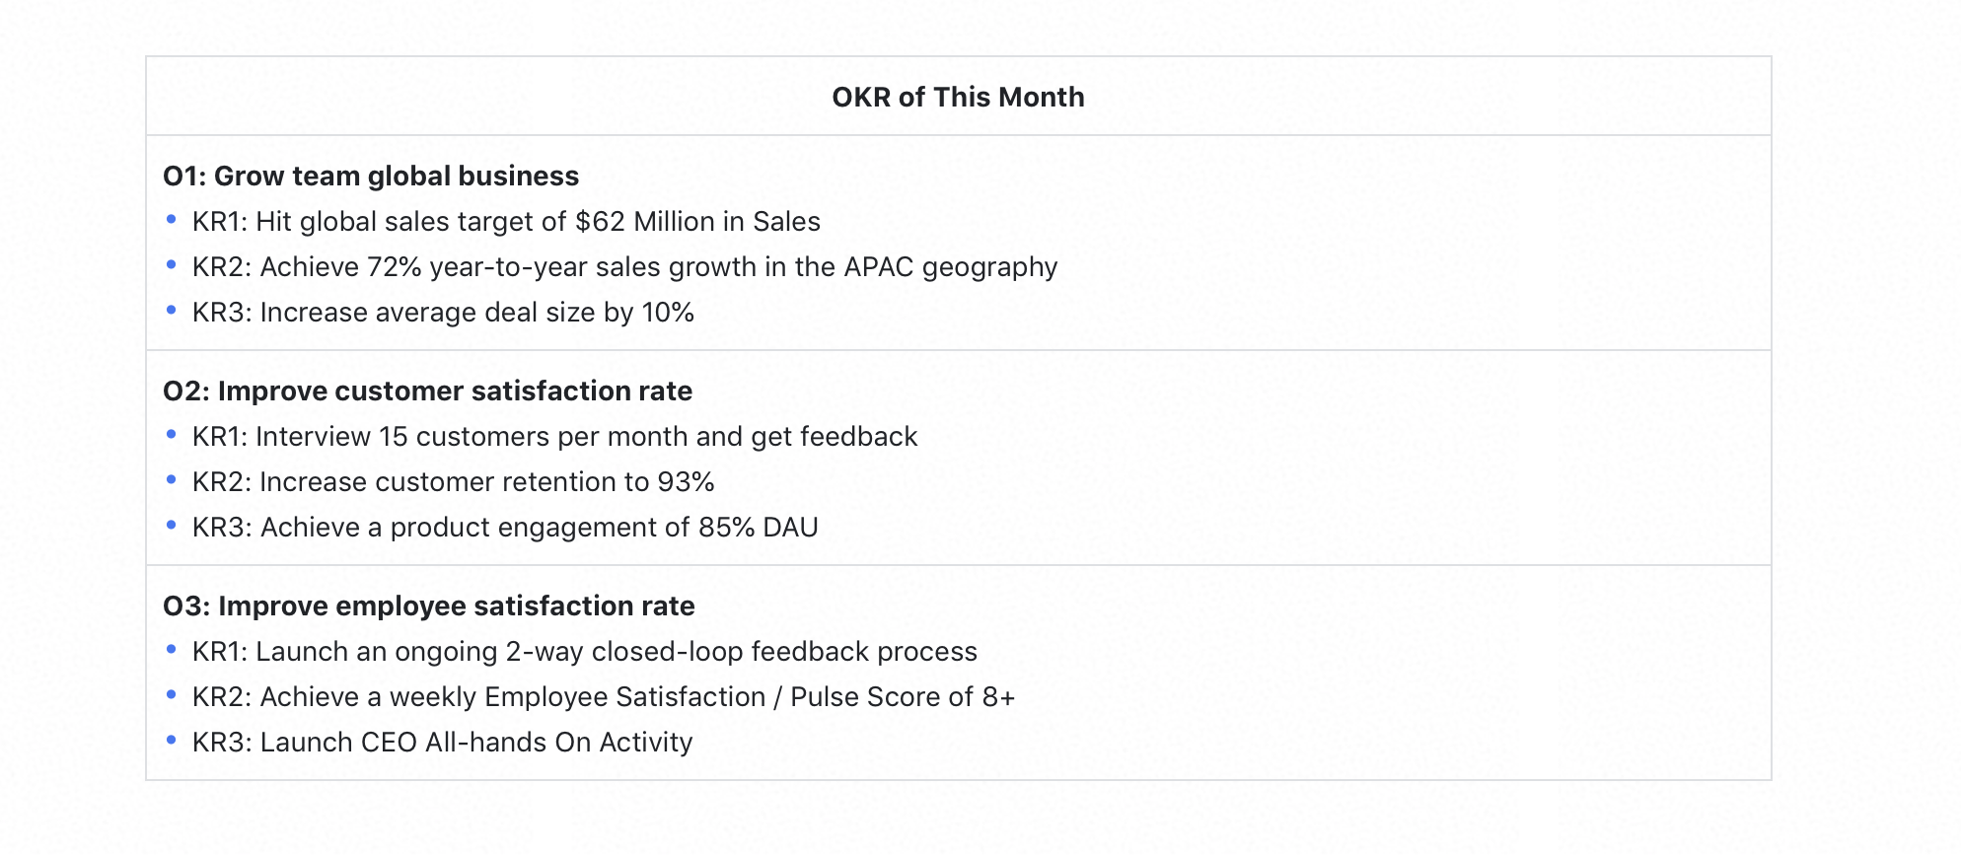Select the O2: Improve customer satisfaction rate title

pyautogui.click(x=427, y=391)
